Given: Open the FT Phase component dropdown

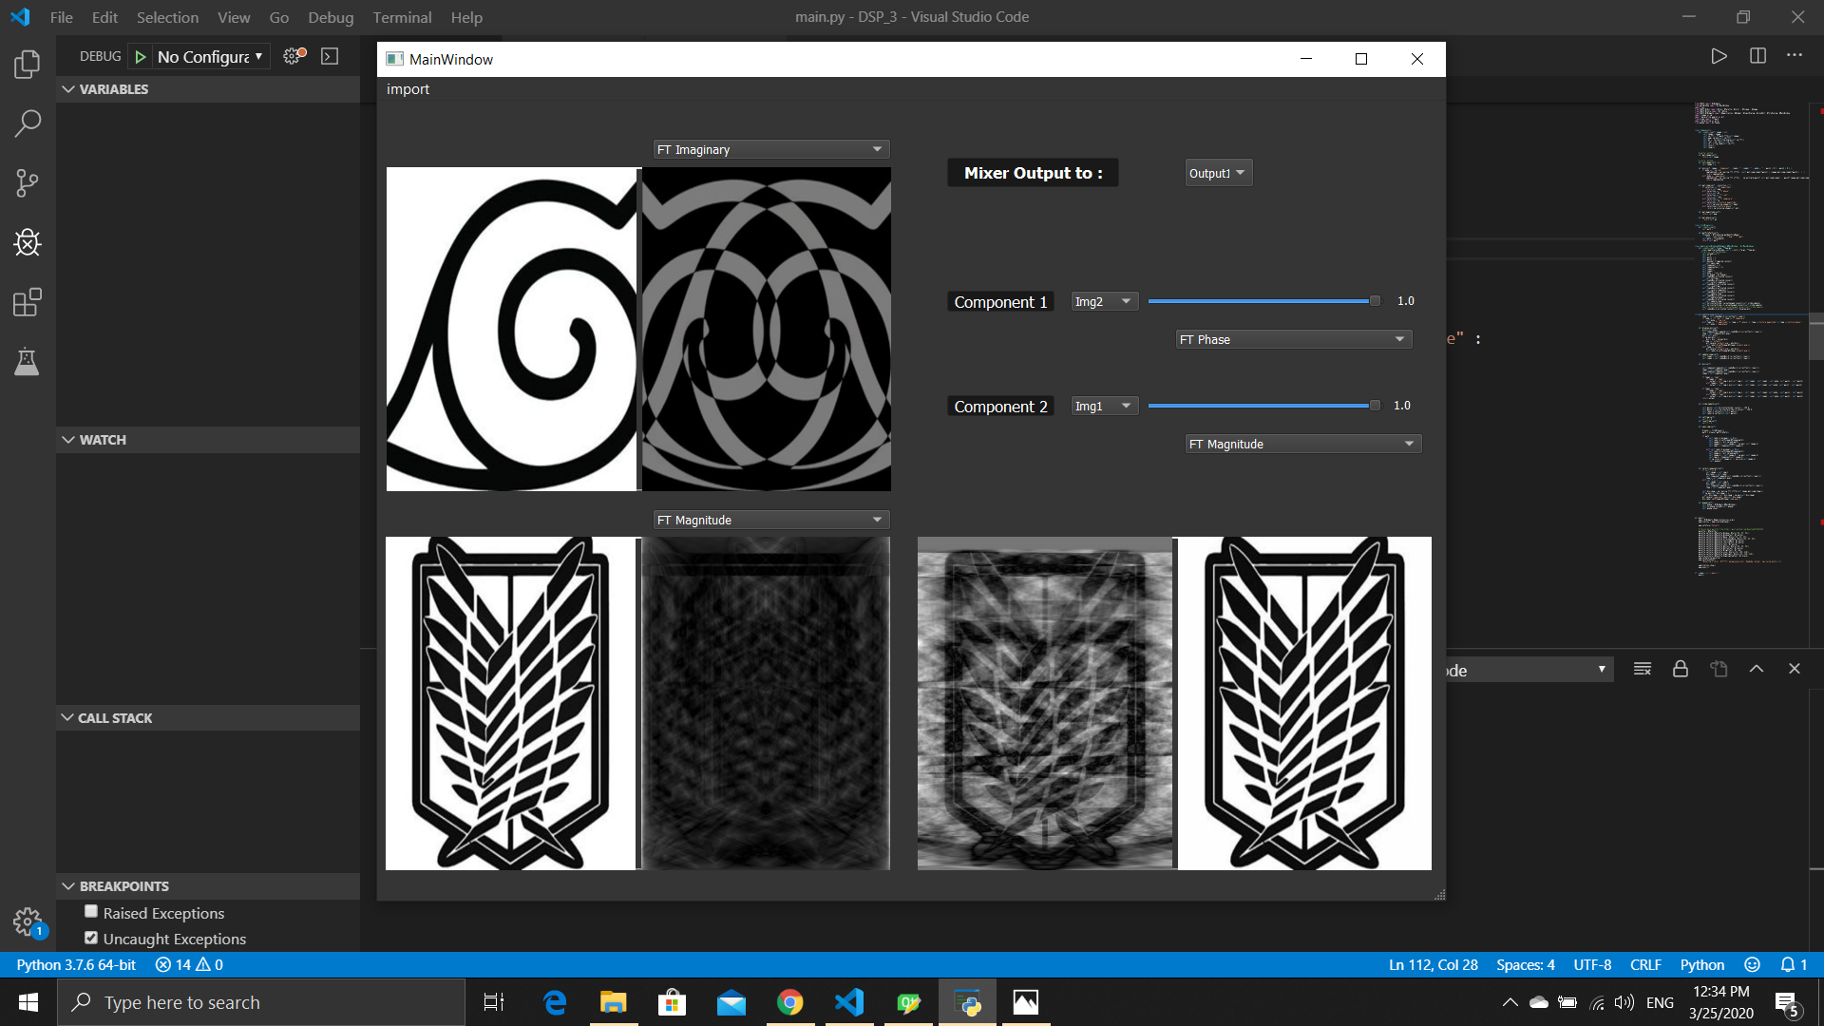Looking at the screenshot, I should (1292, 339).
